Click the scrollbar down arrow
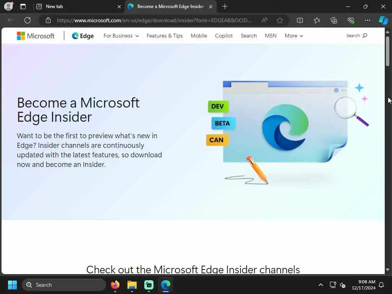Viewport: 392px width, 294px height. (387, 270)
